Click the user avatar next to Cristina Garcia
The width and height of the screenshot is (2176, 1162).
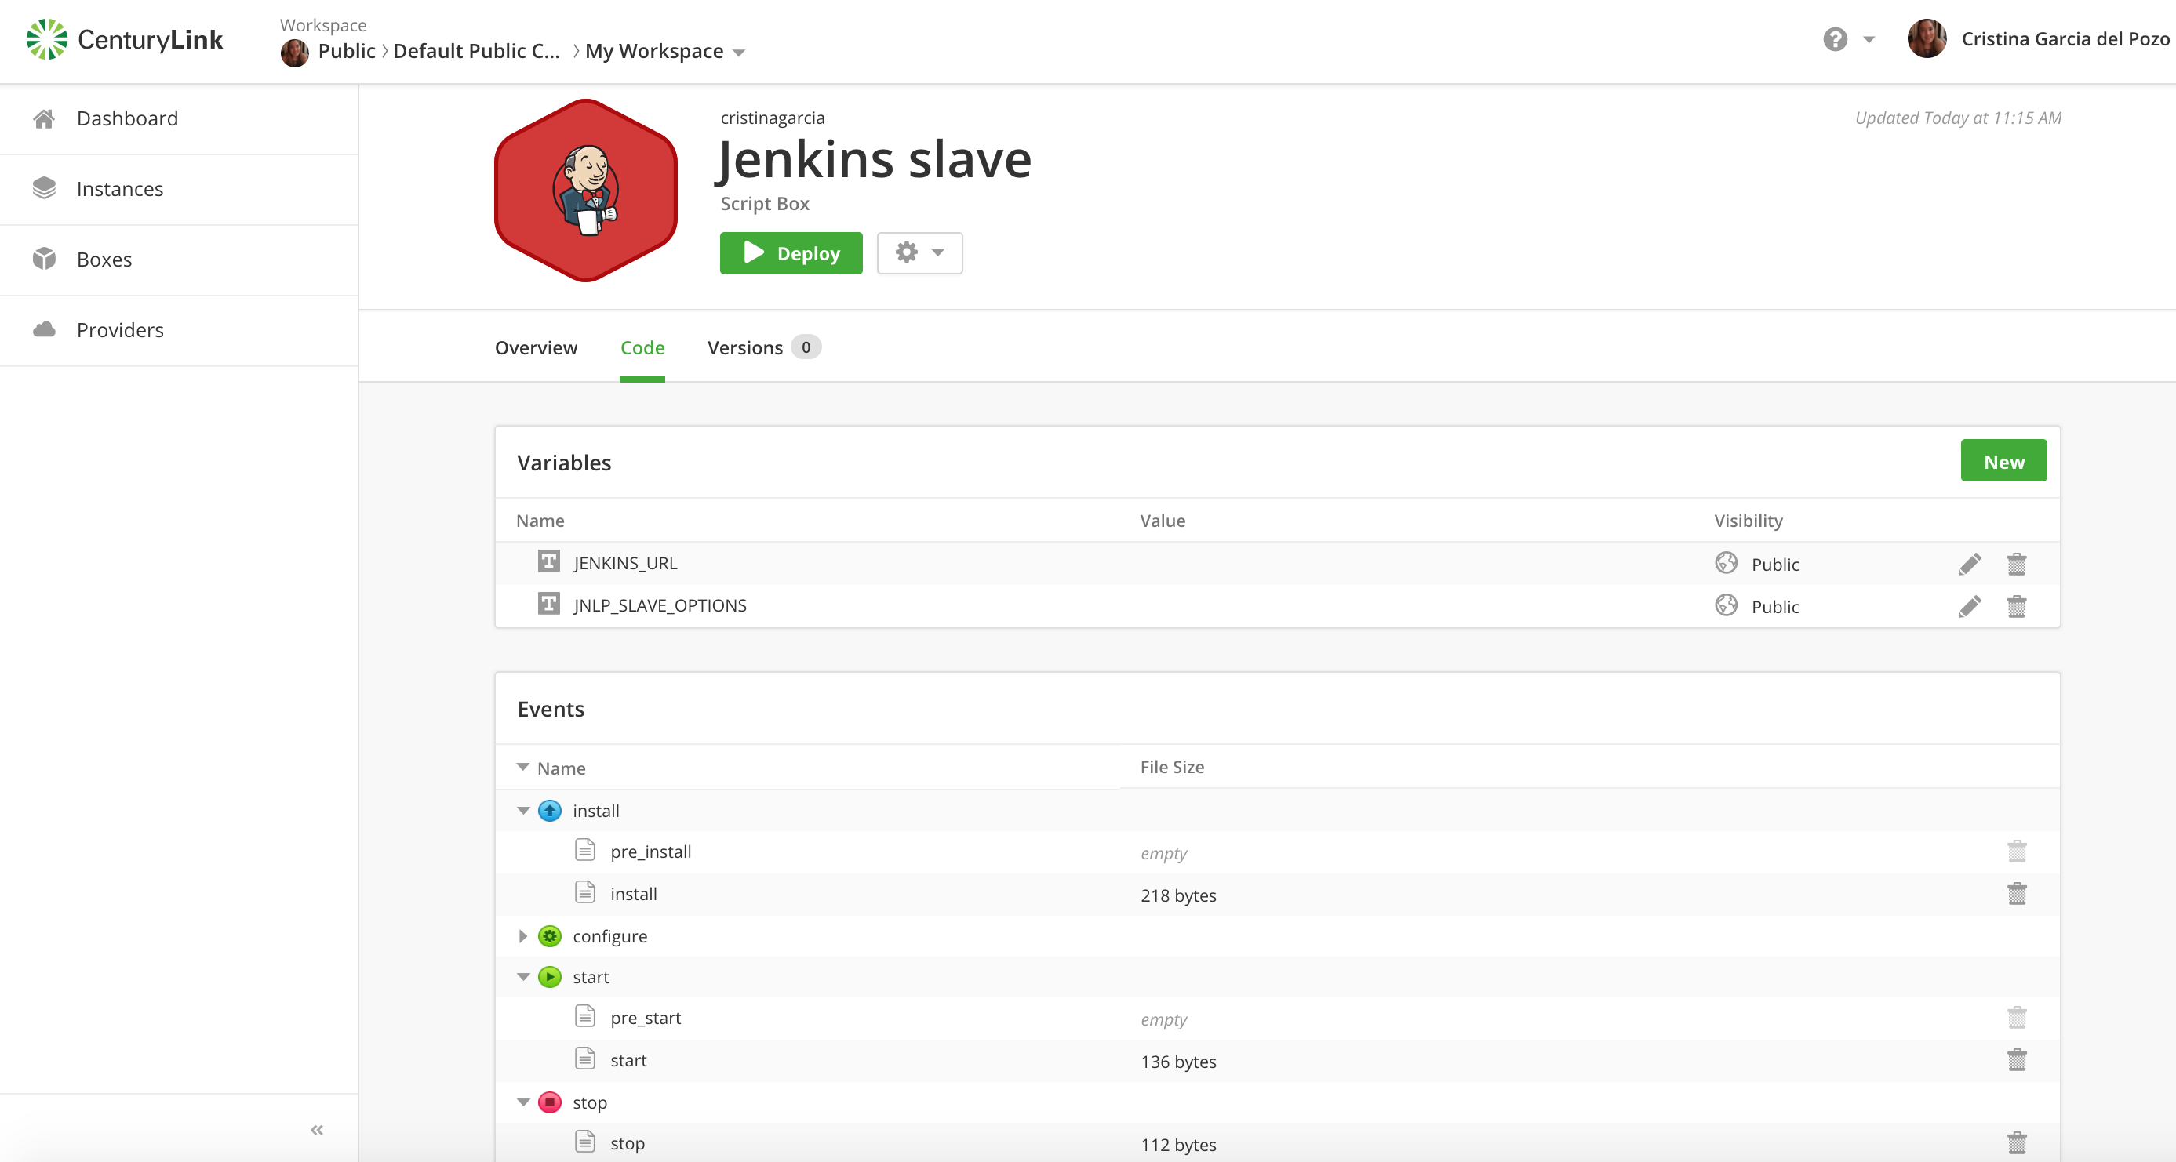[1927, 39]
